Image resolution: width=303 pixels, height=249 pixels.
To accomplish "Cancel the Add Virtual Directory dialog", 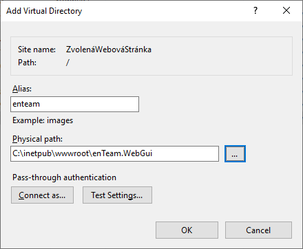I will click(258, 230).
